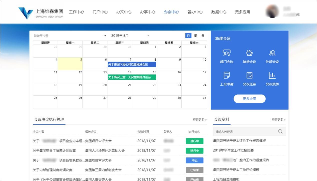Select the 外部会议 external meeting icon

point(272,53)
